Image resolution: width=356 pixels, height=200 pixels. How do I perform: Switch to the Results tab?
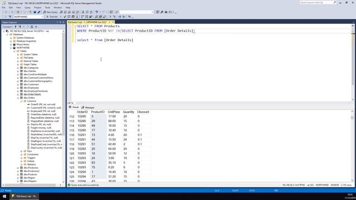coord(74,107)
